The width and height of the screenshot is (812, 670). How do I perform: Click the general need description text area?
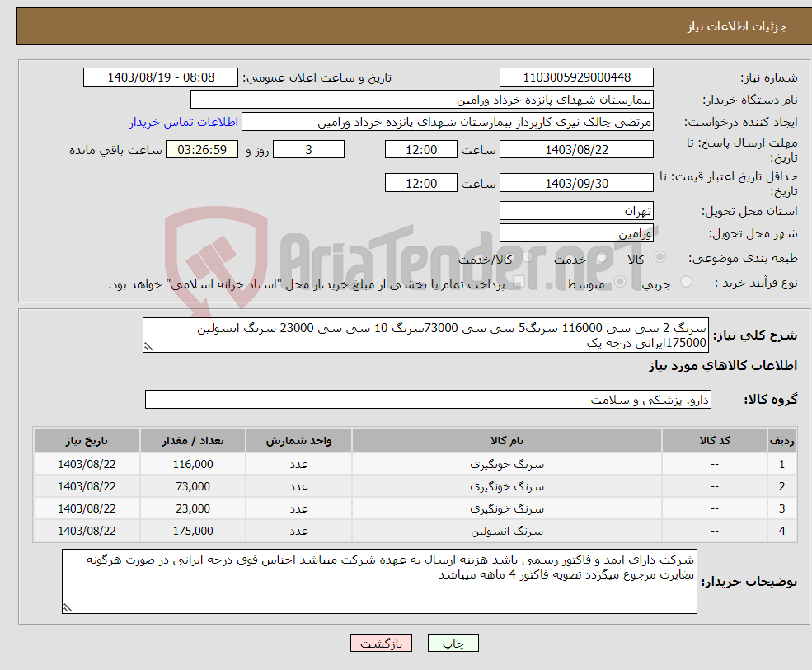click(x=425, y=335)
